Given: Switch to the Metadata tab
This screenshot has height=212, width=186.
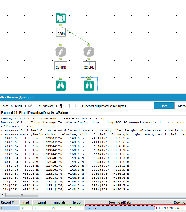Looking at the screenshot, I should (x=180, y=106).
